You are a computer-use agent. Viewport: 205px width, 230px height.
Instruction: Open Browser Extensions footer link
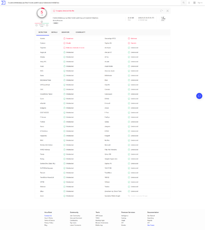102,223
